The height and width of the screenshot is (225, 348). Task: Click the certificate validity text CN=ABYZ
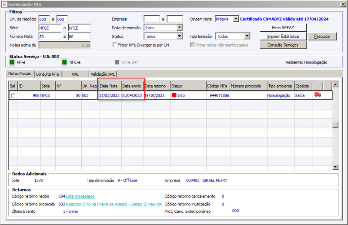284,19
